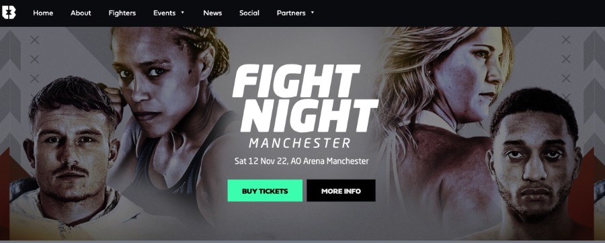The width and height of the screenshot is (605, 243).
Task: Open the Home page
Action: pyautogui.click(x=42, y=13)
